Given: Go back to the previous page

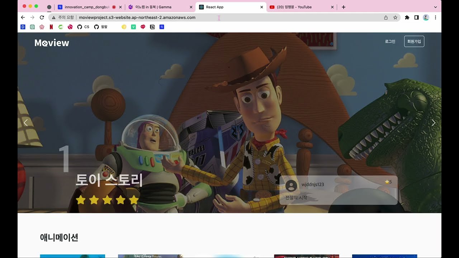Looking at the screenshot, I should tap(23, 17).
